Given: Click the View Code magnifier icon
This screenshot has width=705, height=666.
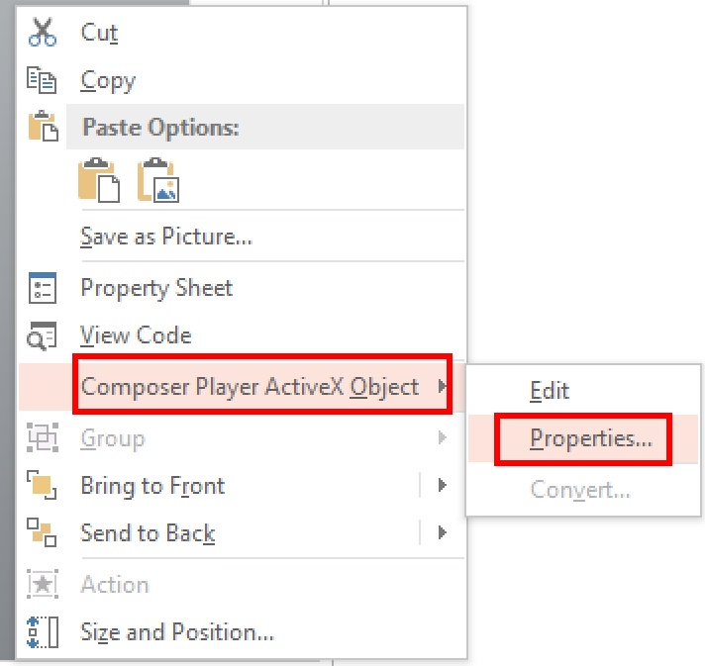Looking at the screenshot, I should click(x=42, y=335).
